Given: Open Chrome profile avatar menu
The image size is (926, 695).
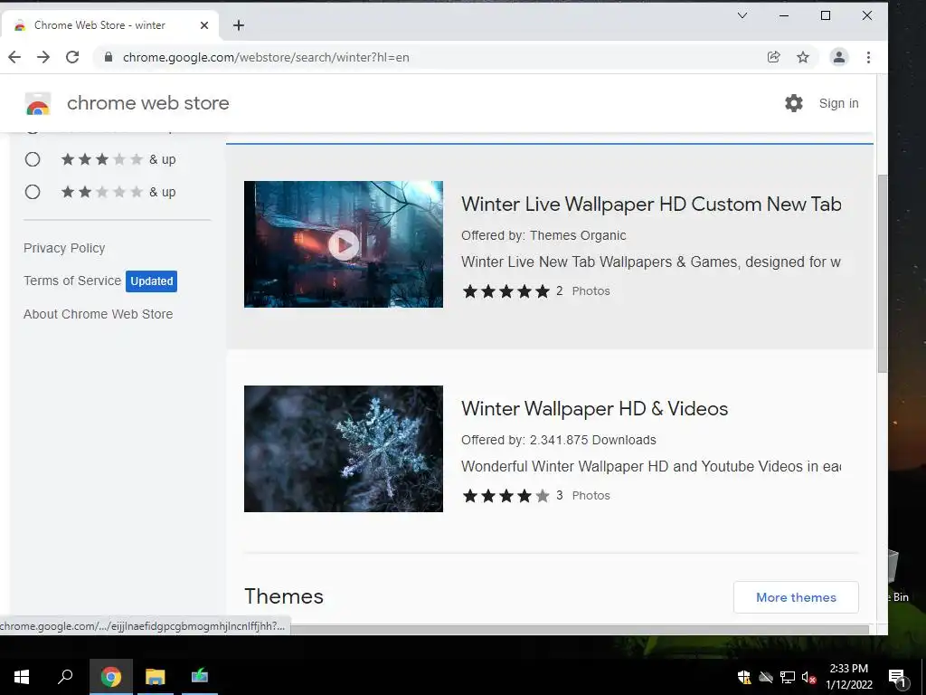Looking at the screenshot, I should [838, 57].
